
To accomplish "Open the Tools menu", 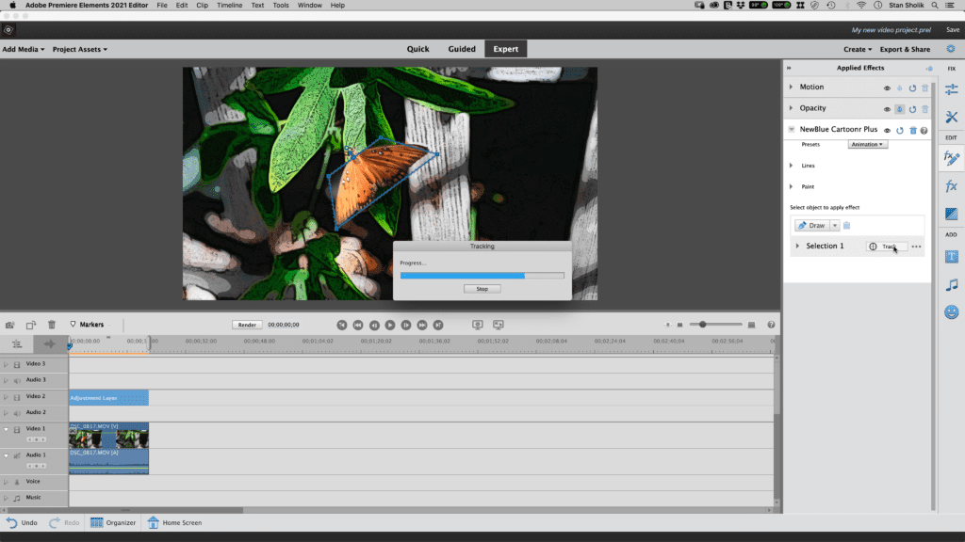I will (281, 5).
